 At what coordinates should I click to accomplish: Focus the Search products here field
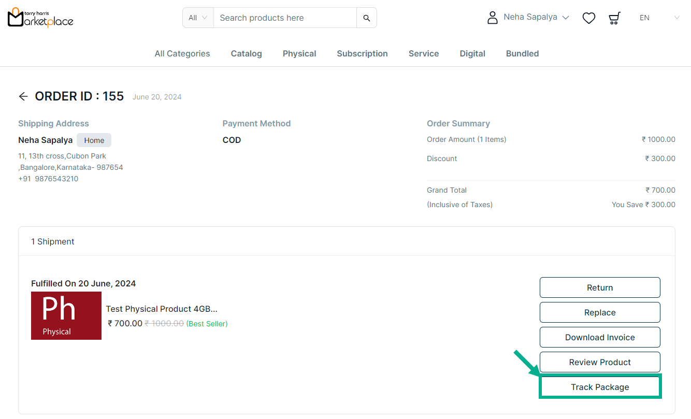[285, 18]
